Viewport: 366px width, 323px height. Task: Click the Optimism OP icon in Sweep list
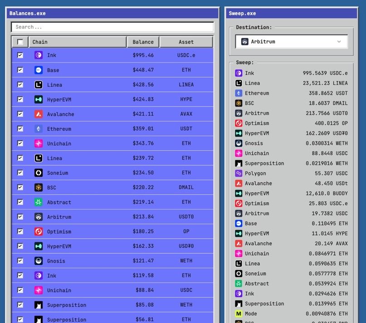coord(239,123)
